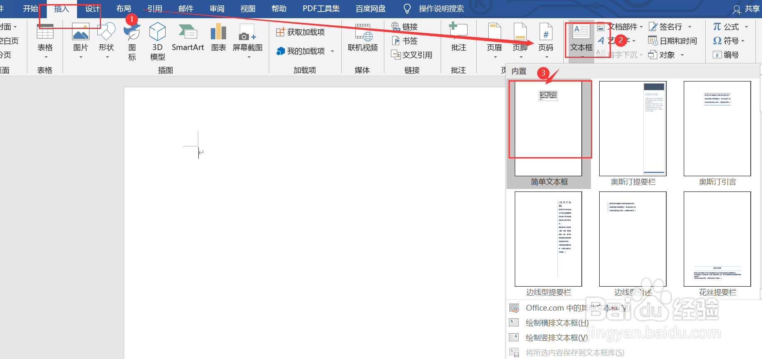The image size is (762, 359).
Task: Open the Footer options
Action: coord(520,41)
